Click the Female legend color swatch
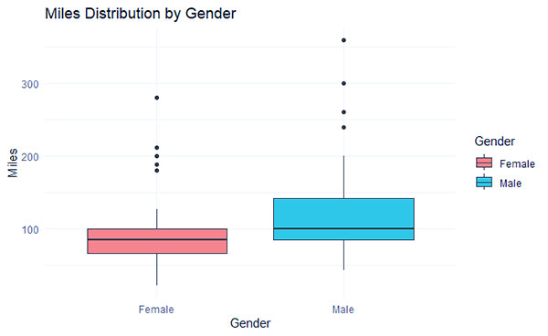 click(x=484, y=163)
